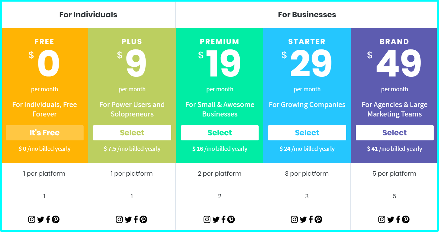Click the Instagram icon under the Free plan
Image resolution: width=439 pixels, height=232 pixels.
pyautogui.click(x=32, y=219)
